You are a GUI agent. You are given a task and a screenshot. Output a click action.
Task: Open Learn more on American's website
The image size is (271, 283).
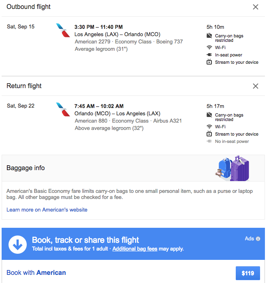point(47,210)
